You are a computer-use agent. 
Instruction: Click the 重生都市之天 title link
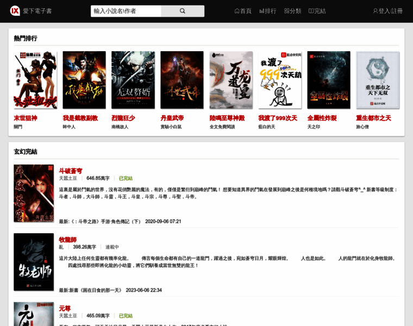(374, 118)
